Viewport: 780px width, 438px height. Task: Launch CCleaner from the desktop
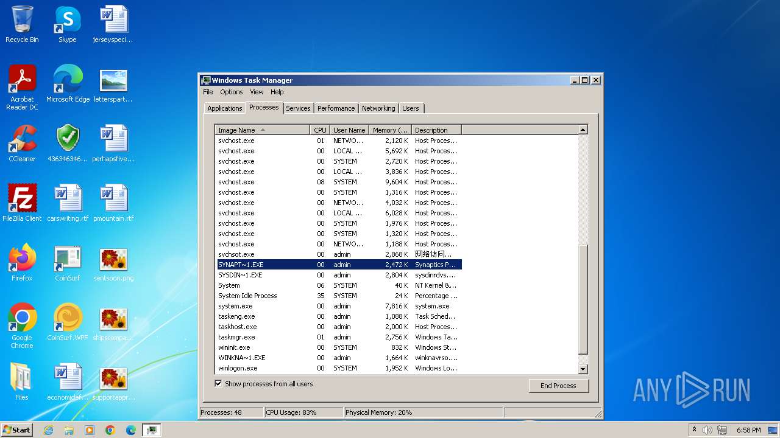pyautogui.click(x=22, y=144)
